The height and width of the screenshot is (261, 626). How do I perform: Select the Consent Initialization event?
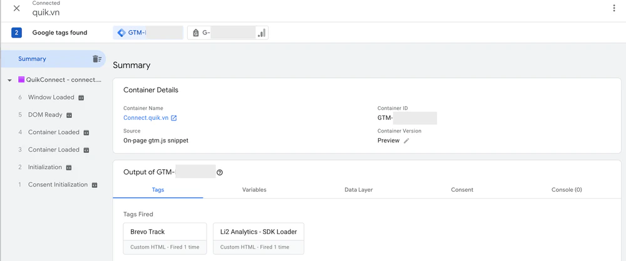click(x=58, y=185)
